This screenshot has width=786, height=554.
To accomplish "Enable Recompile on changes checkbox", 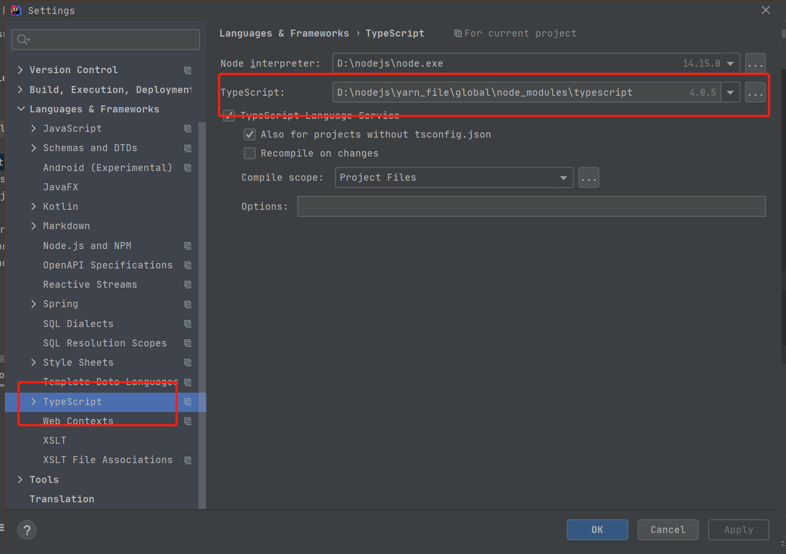I will pos(249,153).
